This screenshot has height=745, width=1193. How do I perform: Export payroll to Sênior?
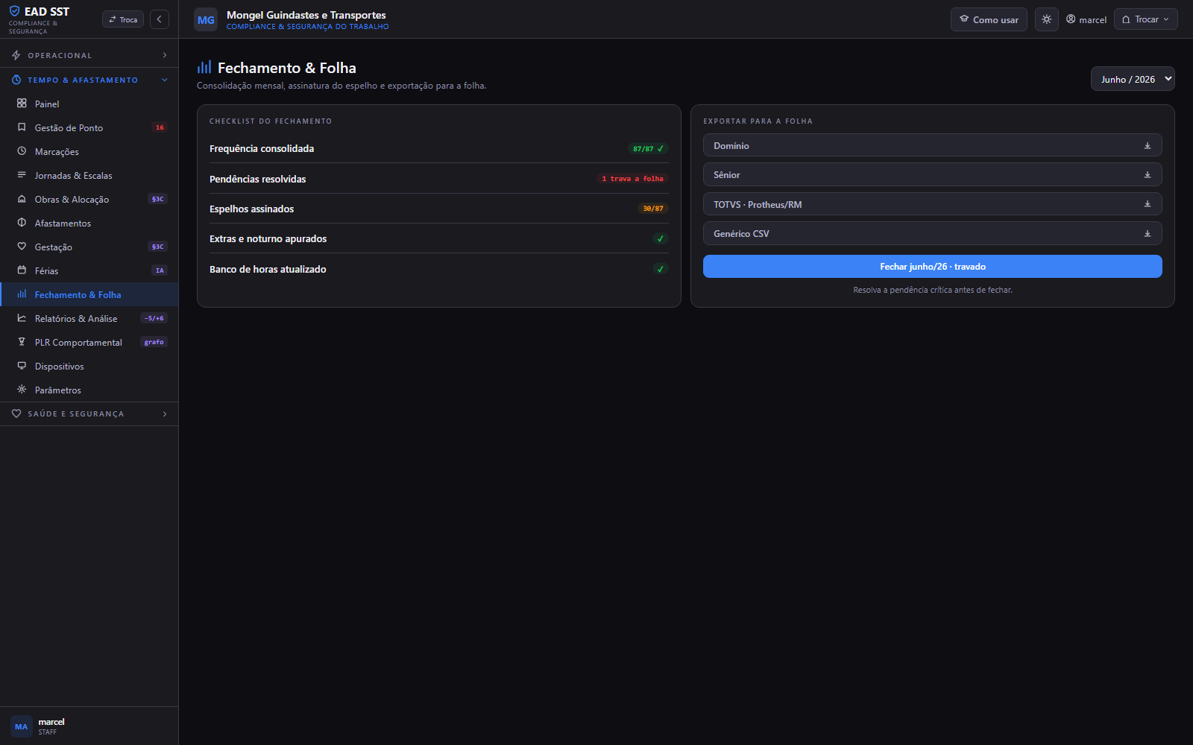[933, 174]
